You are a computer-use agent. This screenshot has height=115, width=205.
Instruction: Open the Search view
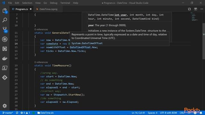[x=5, y=20]
